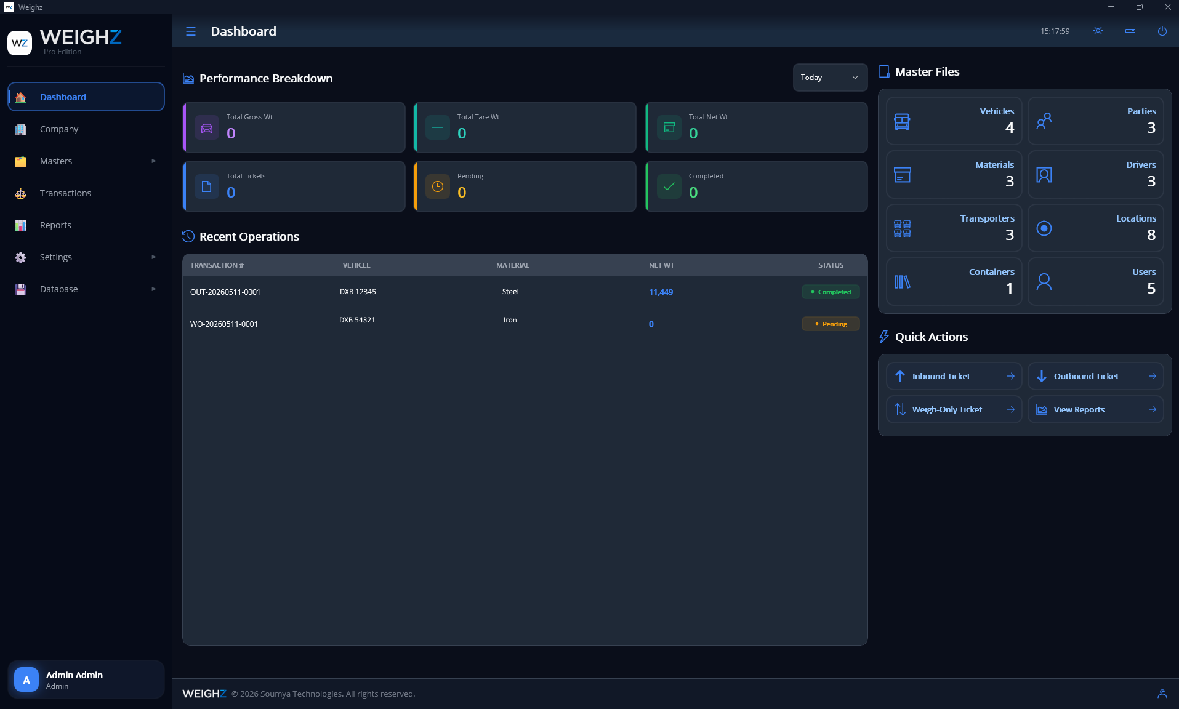Open the Materials master card
1179x709 pixels.
954,174
